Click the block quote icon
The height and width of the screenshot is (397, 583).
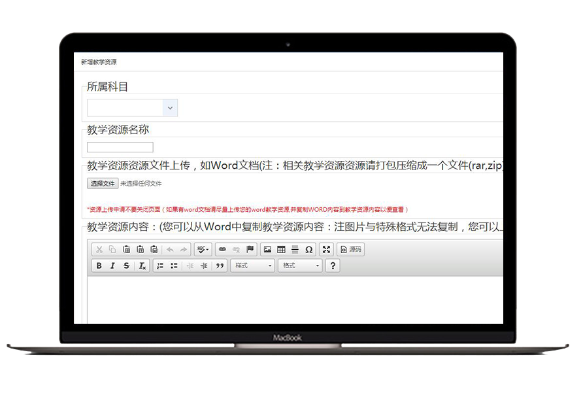click(220, 266)
